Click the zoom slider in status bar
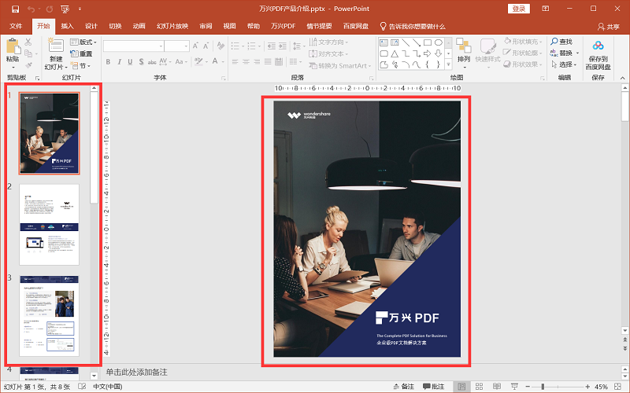Image resolution: width=630 pixels, height=393 pixels. (x=543, y=387)
